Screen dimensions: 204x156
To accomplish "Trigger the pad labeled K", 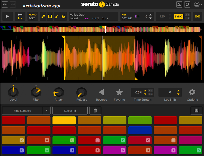I will click(x=115, y=140).
